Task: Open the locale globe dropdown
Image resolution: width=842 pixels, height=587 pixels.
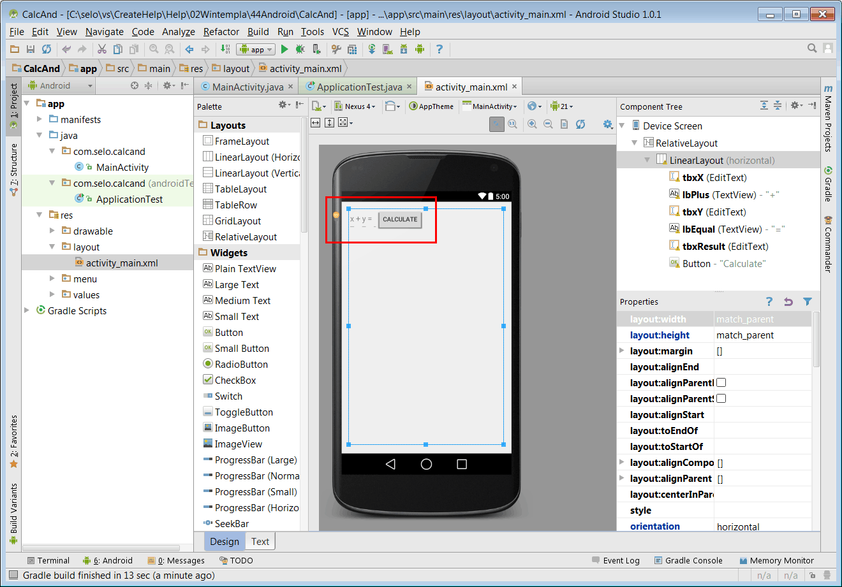Action: pos(535,106)
